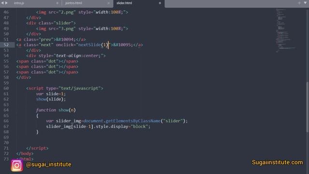Click '3.png' in the img src on line 49

point(67,29)
